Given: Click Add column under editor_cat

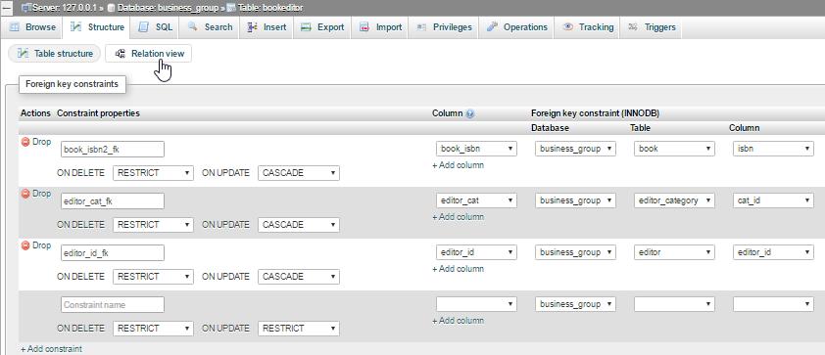Looking at the screenshot, I should pos(459,217).
